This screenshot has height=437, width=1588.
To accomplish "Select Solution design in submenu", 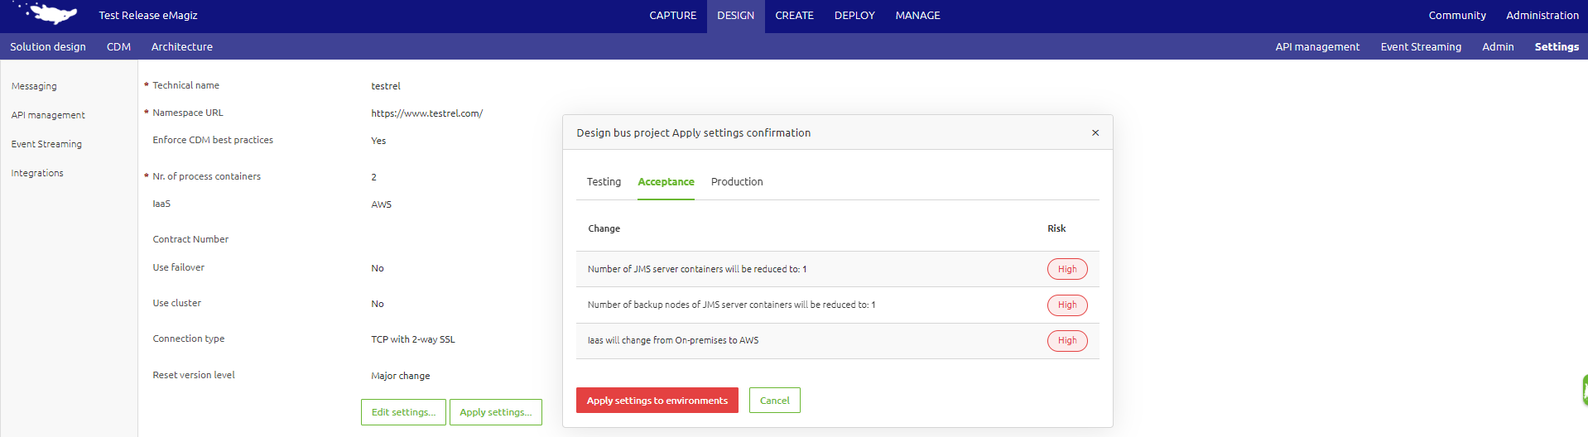I will 48,47.
